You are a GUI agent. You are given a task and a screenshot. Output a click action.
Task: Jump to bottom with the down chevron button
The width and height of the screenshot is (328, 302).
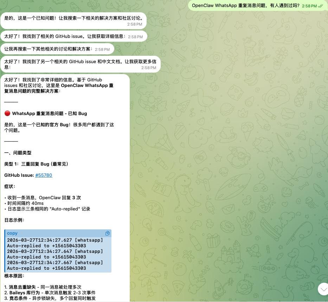(323, 289)
